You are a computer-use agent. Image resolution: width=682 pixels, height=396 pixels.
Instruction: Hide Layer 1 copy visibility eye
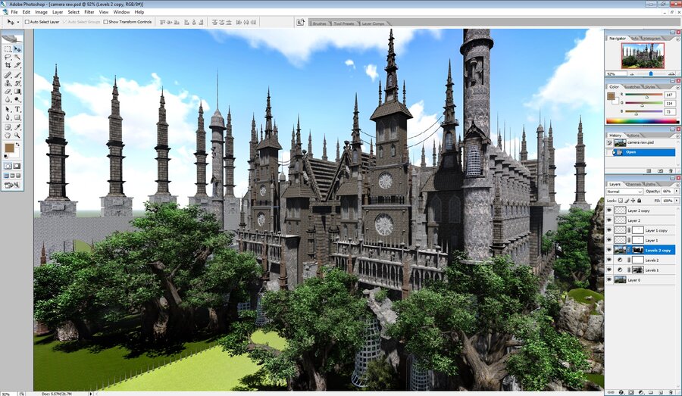609,230
